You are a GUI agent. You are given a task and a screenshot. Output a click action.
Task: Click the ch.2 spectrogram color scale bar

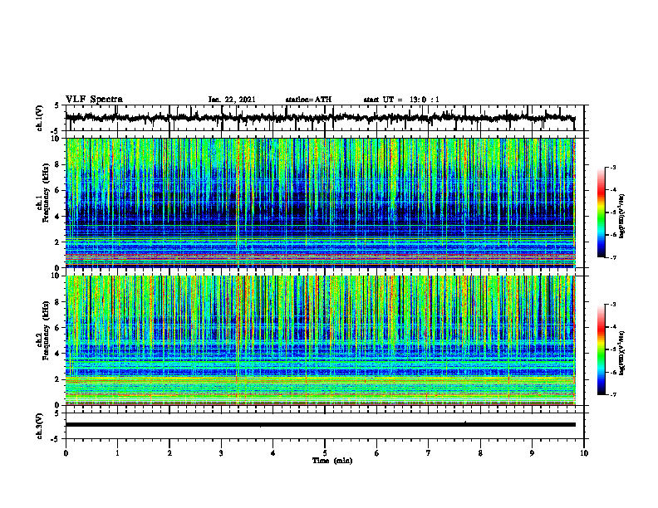(x=602, y=349)
